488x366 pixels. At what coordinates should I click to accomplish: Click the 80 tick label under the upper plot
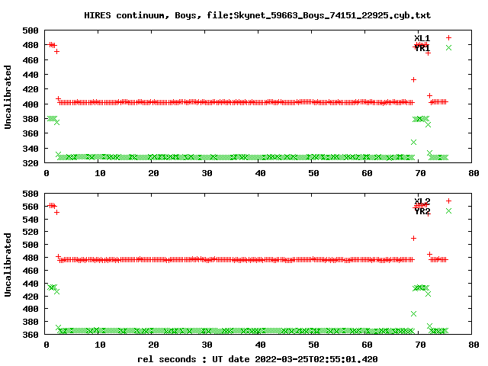(x=474, y=173)
